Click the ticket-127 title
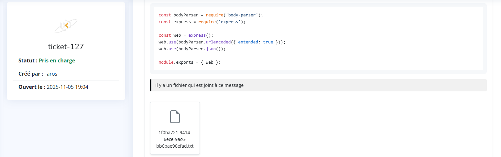The width and height of the screenshot is (501, 157). click(x=66, y=47)
